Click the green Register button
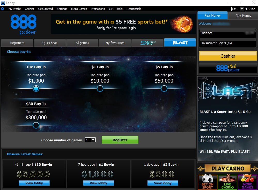258x190 pixels. [120, 140]
